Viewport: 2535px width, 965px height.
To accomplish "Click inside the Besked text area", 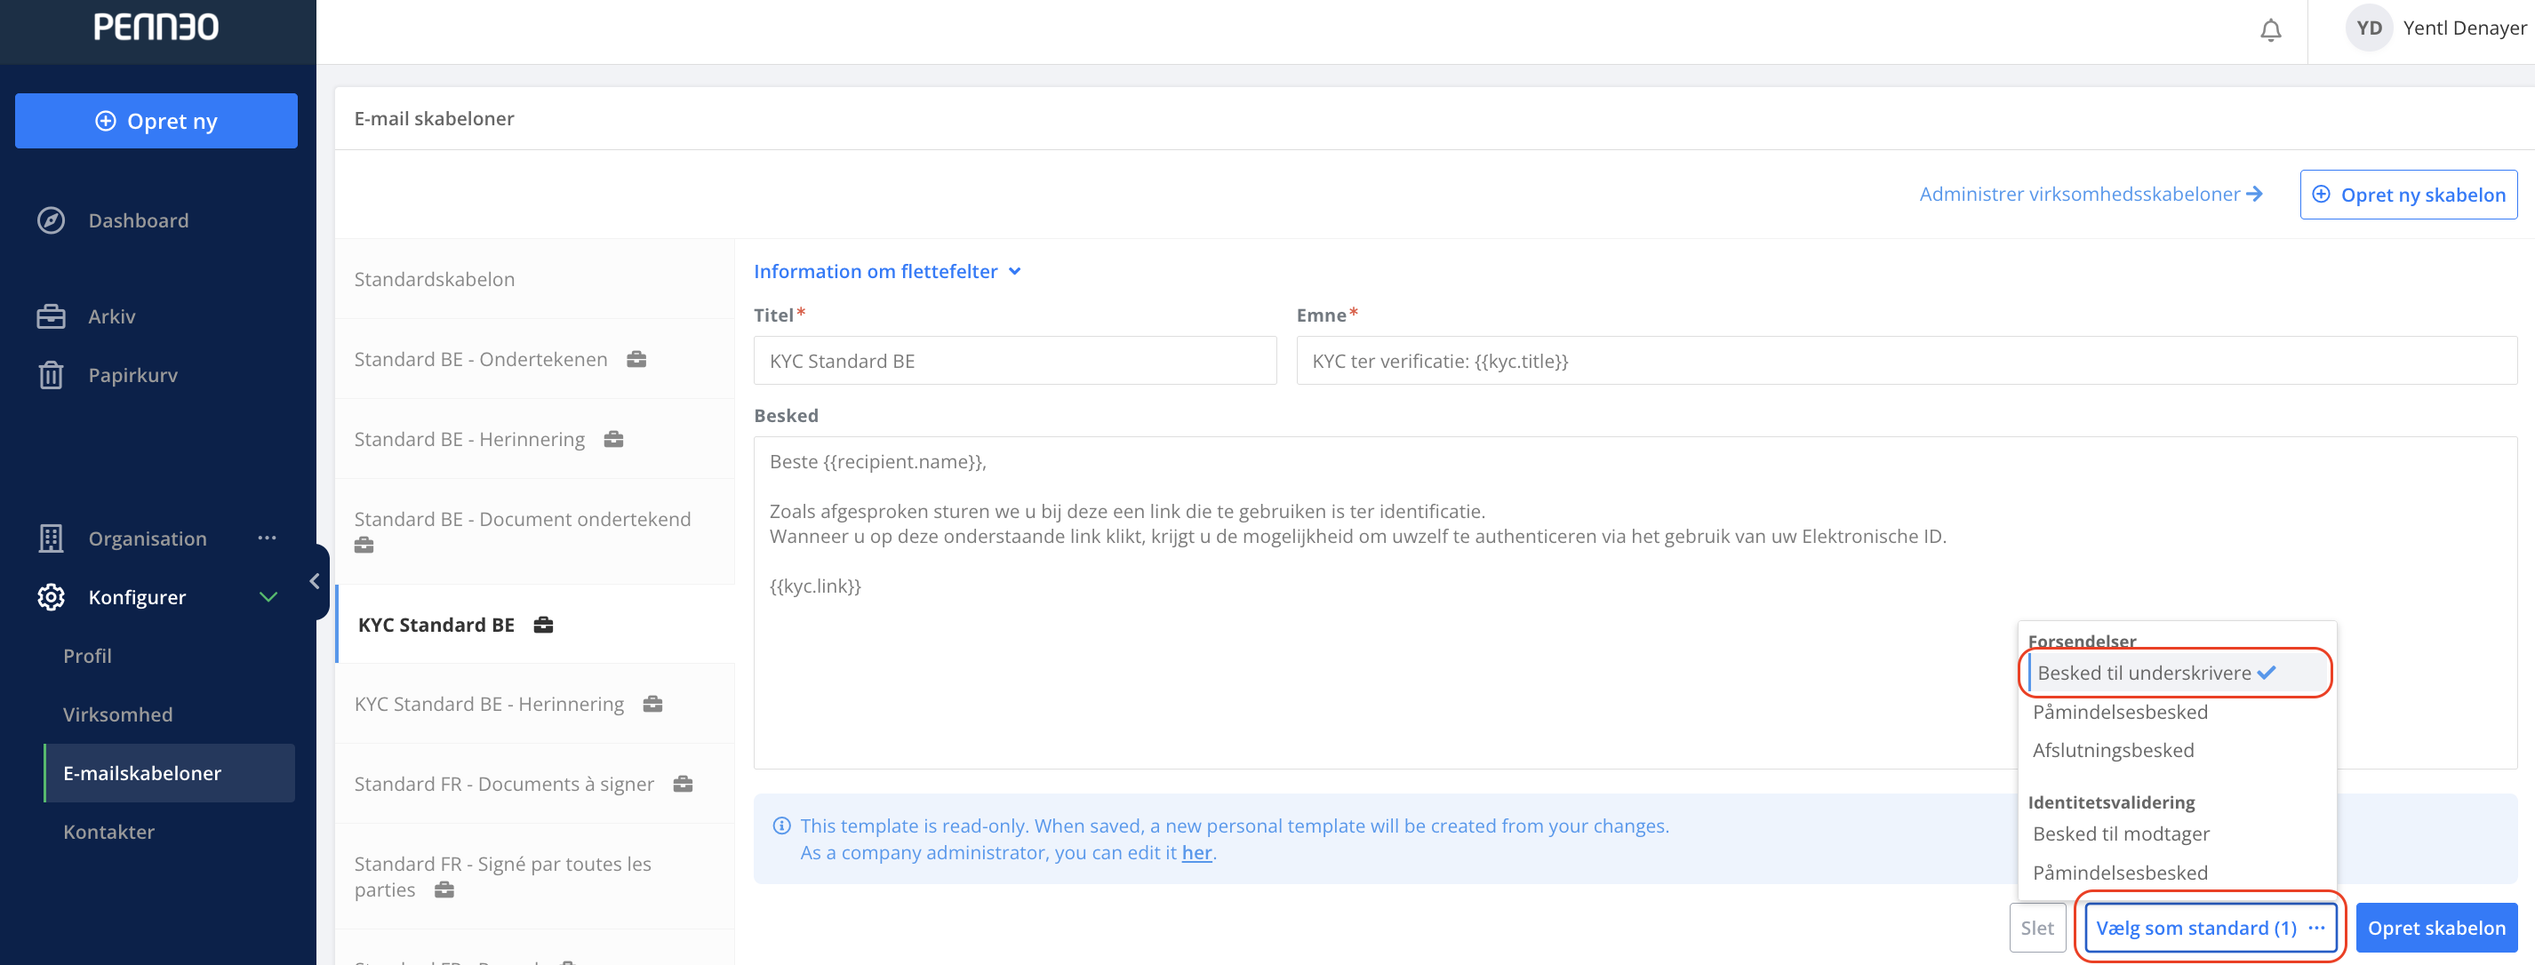I will [x=1635, y=602].
